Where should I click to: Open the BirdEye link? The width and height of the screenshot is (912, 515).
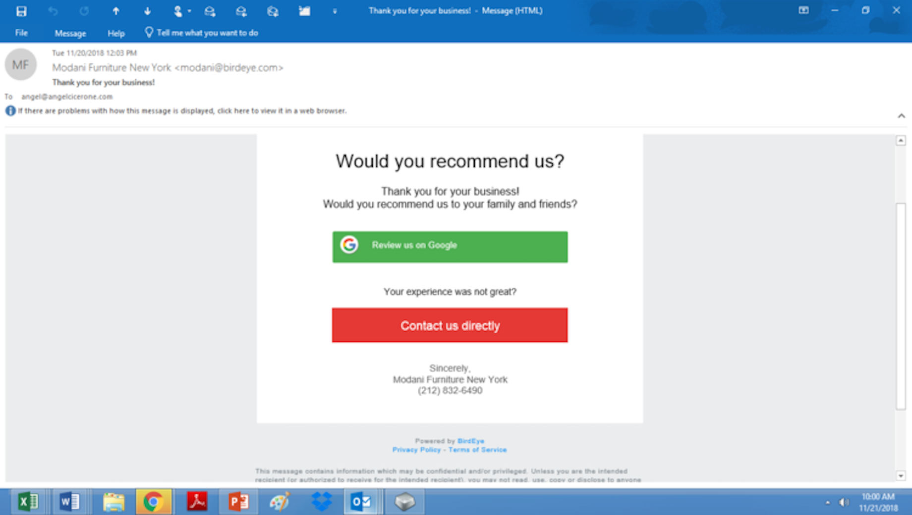[471, 441]
